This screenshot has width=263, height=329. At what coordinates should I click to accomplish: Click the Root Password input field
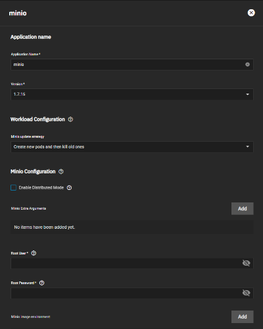[x=132, y=293]
